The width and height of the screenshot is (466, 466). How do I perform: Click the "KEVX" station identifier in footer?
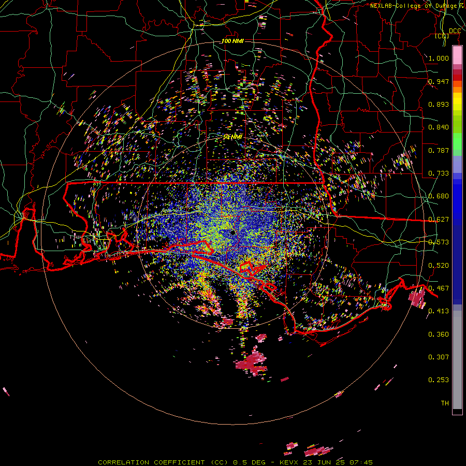coord(289,462)
